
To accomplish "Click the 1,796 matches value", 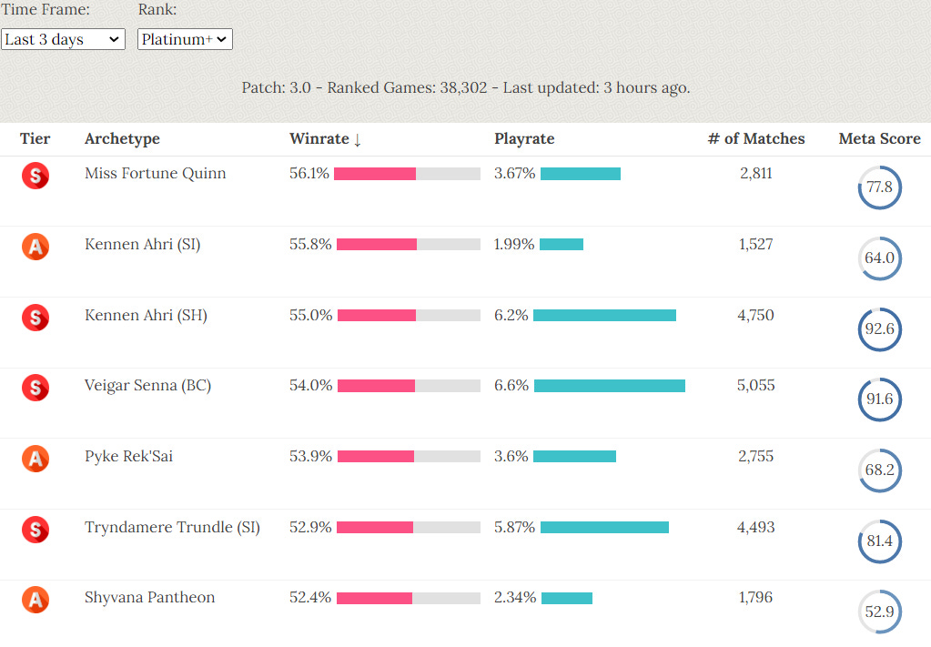I will tap(756, 597).
